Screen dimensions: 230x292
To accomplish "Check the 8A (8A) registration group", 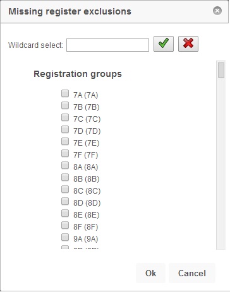I will (x=65, y=165).
